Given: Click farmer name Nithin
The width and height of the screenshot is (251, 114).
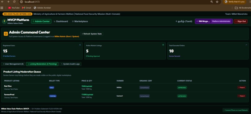Looking at the screenshot, I should pyautogui.click(x=119, y=87).
